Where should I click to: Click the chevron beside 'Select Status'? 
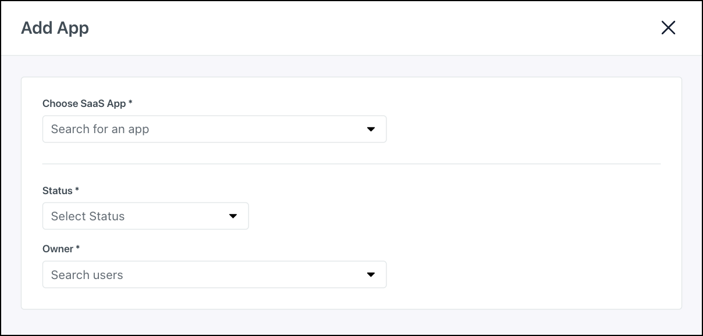tap(233, 216)
